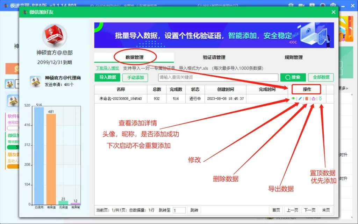Image resolution: width=358 pixels, height=224 pixels.
Task: Expand the 更多 panel on the right edge
Action: click(x=343, y=89)
